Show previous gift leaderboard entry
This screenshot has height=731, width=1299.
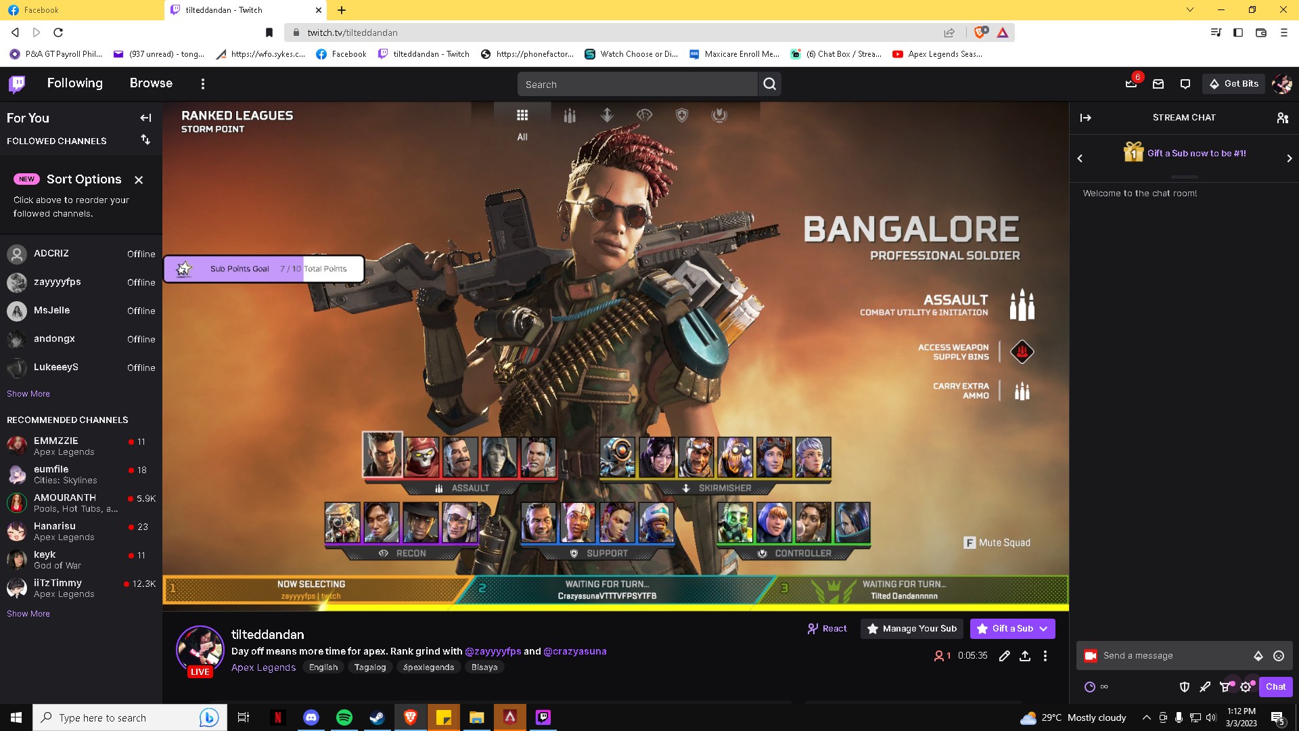tap(1080, 158)
